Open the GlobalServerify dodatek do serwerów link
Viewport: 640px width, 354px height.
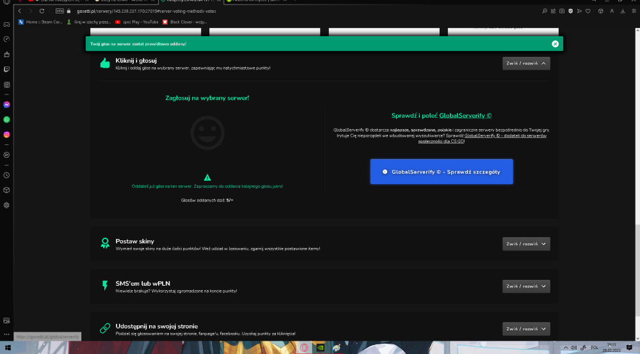(x=482, y=139)
